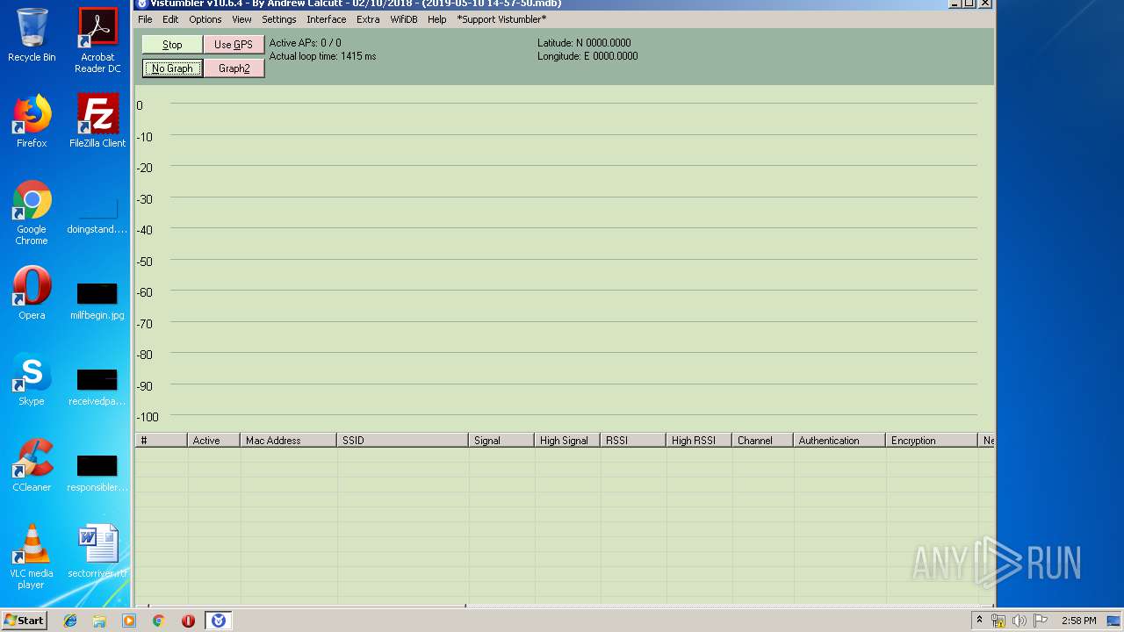
Task: Open the Interface menu
Action: point(327,19)
